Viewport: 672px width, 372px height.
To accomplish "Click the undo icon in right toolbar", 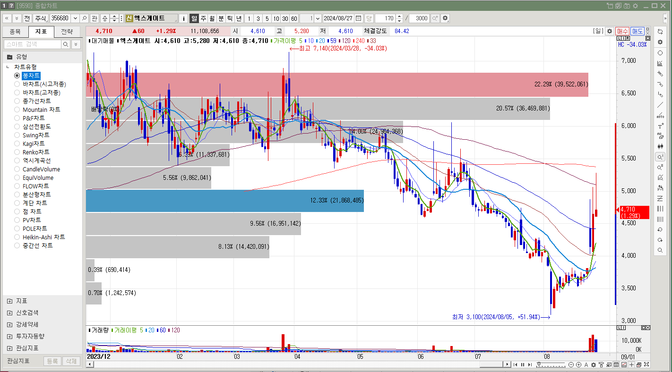I will (660, 229).
